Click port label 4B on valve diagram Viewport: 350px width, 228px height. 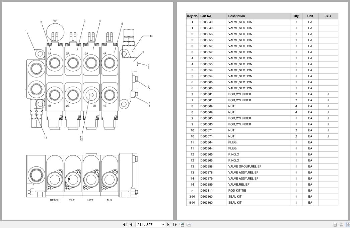[x=105, y=106]
